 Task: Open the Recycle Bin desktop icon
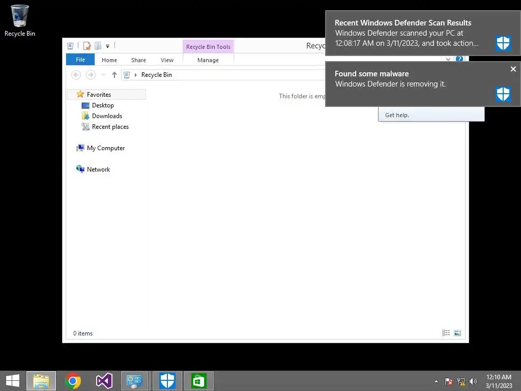click(x=20, y=20)
